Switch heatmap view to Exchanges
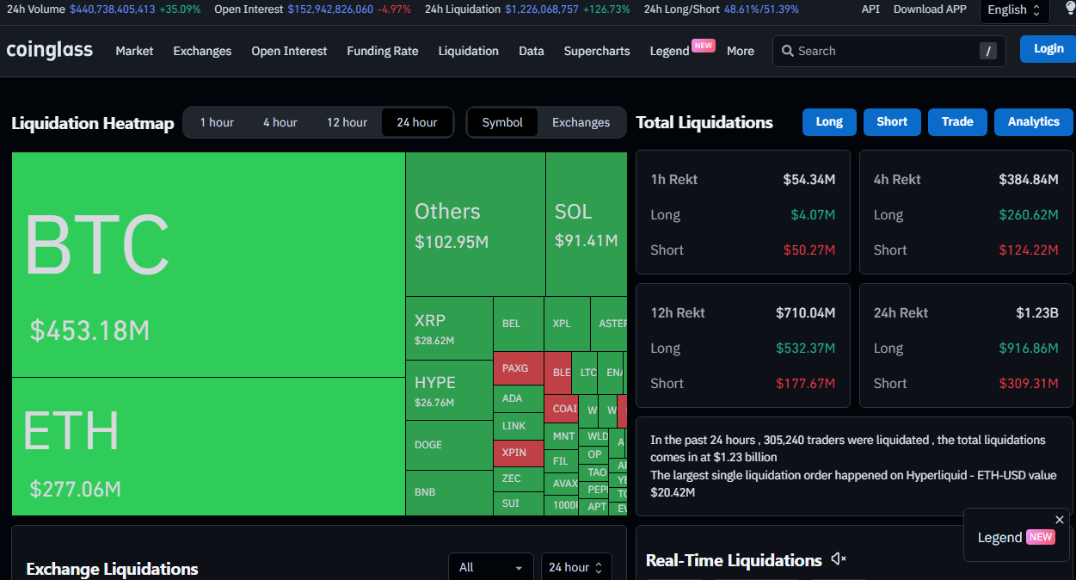This screenshot has width=1076, height=580. (x=581, y=122)
